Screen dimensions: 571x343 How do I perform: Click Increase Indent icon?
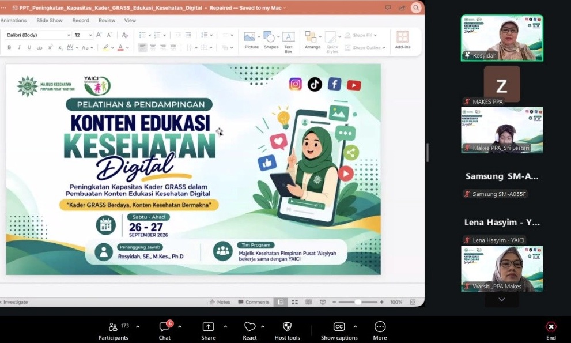(188, 35)
